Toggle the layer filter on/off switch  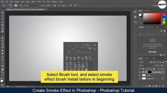166,62
